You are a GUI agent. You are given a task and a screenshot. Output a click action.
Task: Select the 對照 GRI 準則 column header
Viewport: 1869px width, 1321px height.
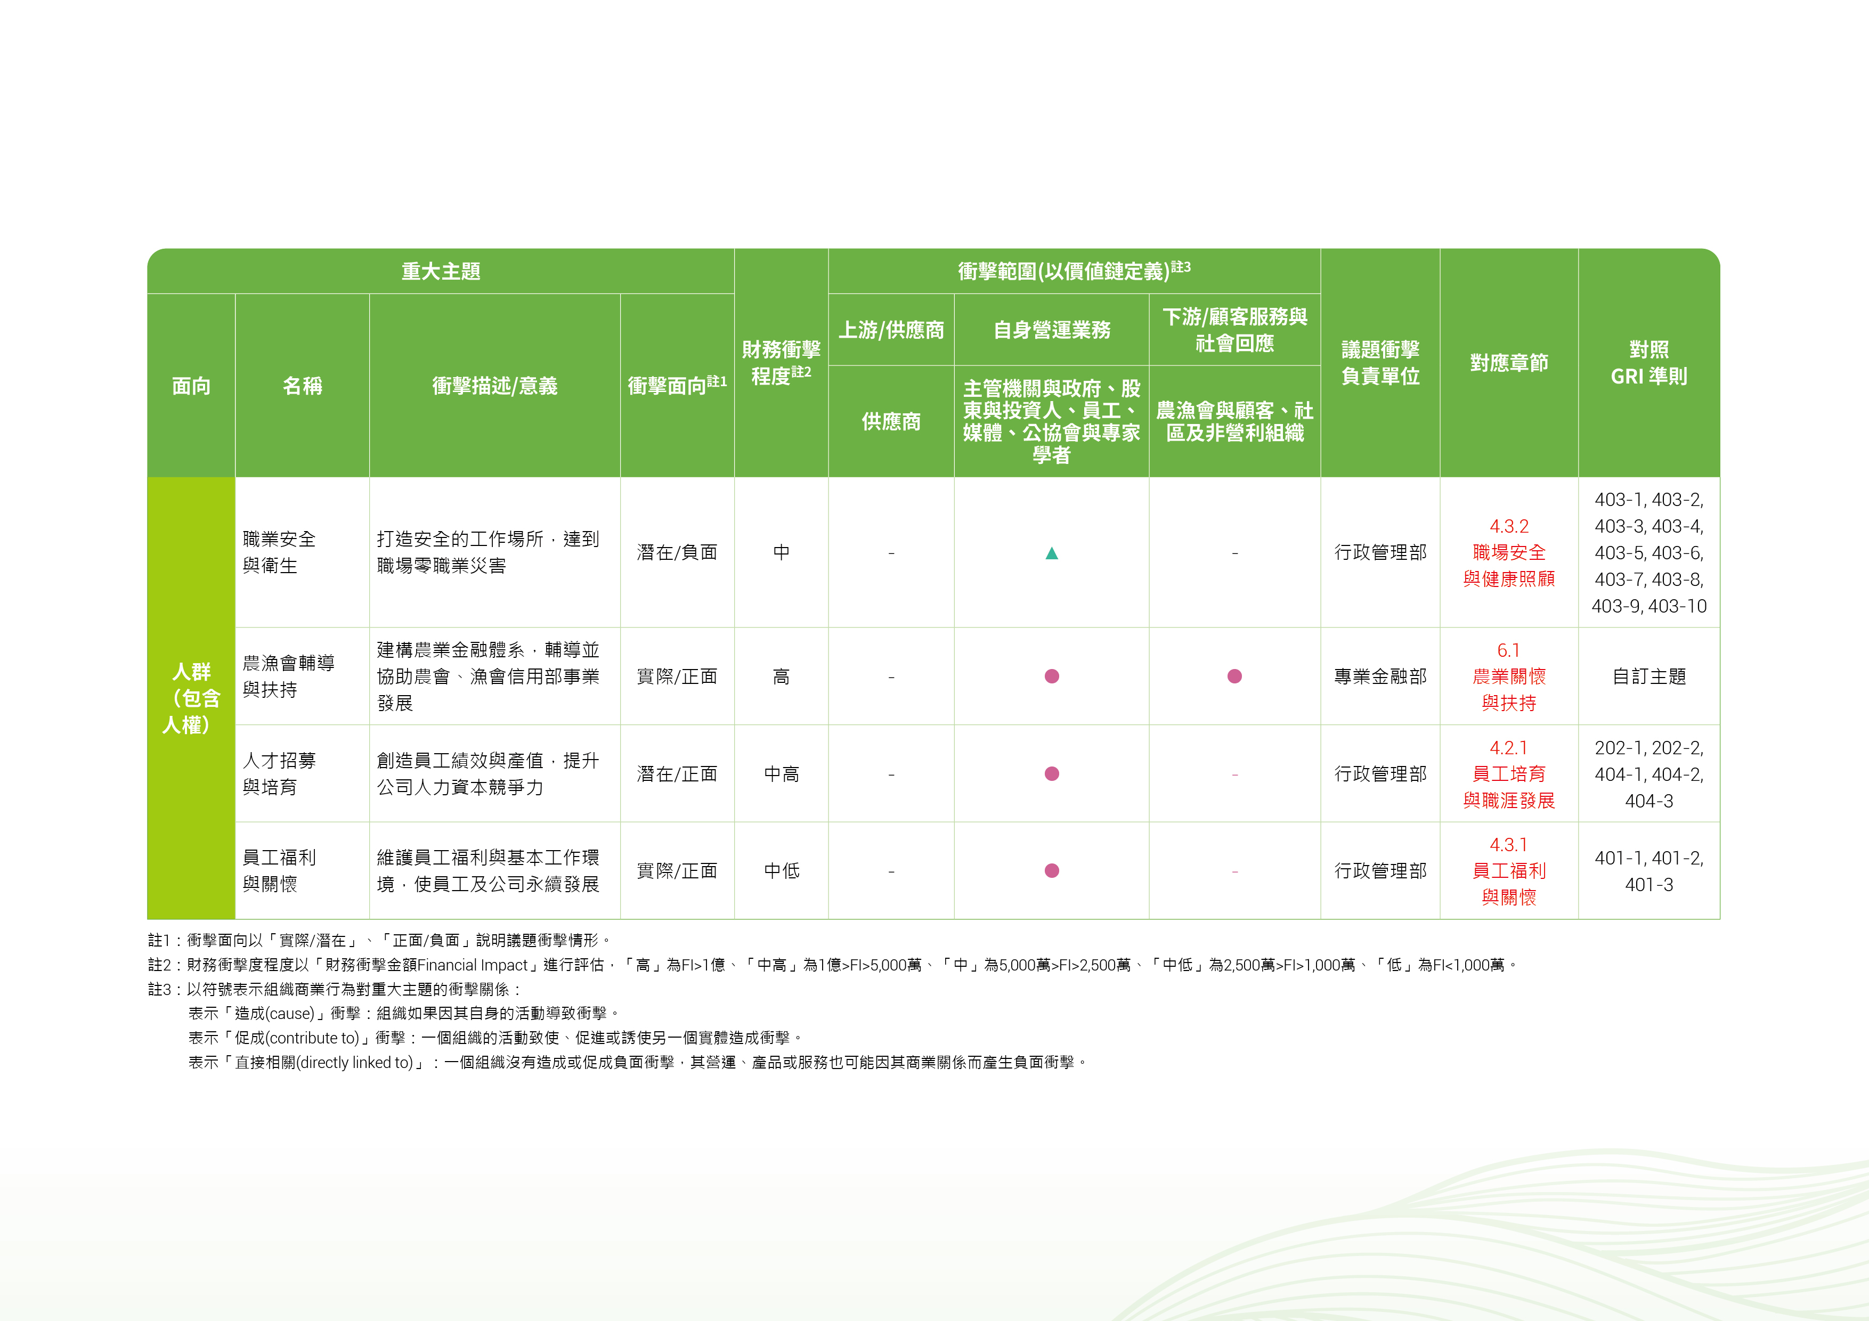pyautogui.click(x=1648, y=363)
